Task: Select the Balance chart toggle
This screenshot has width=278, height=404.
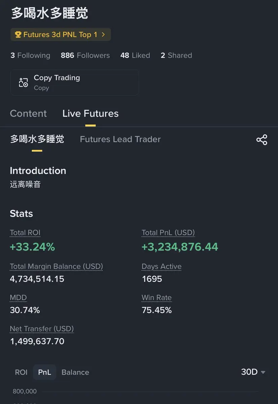Action: 75,372
